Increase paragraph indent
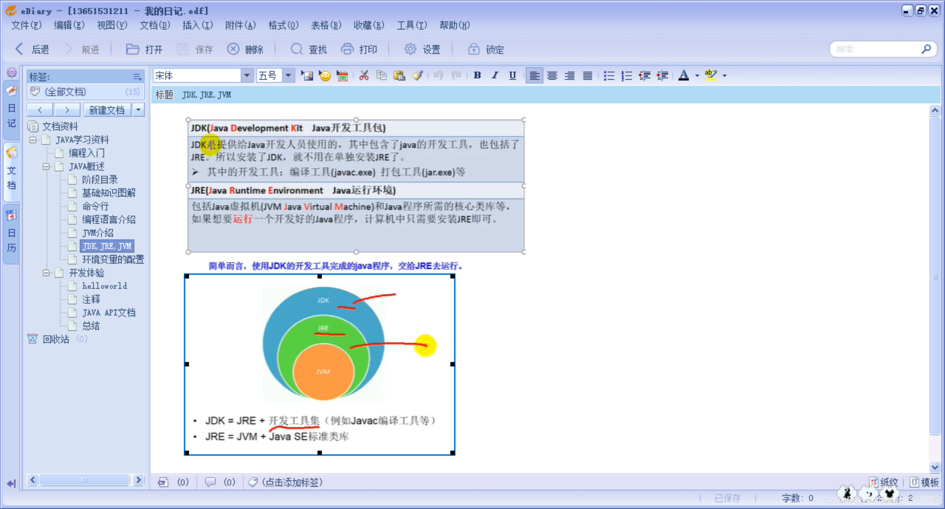 coord(662,75)
